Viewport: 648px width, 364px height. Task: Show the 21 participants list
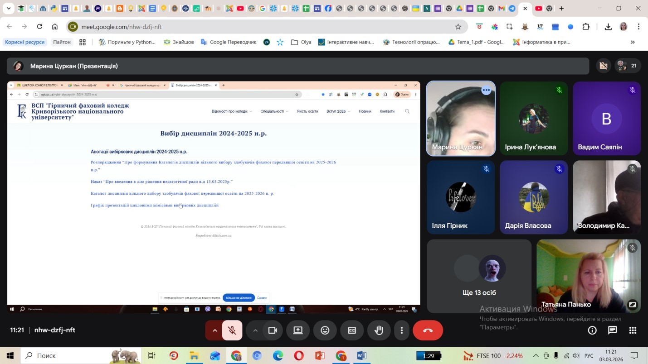(628, 66)
